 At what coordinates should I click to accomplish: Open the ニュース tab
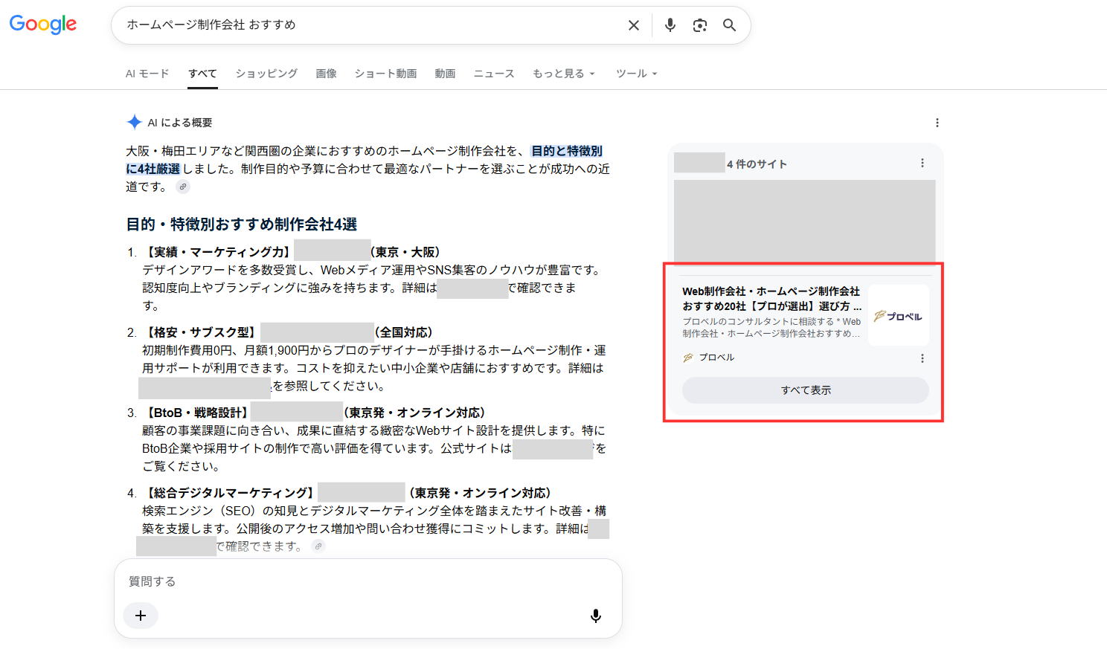click(x=494, y=74)
